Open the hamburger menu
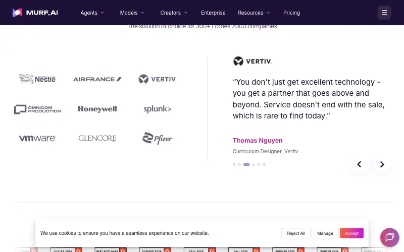 [384, 13]
